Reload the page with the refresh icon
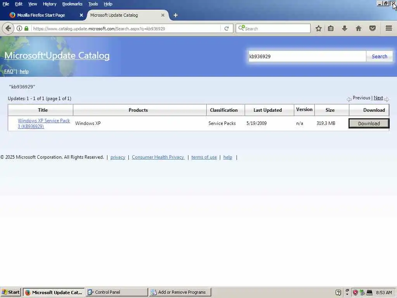The height and width of the screenshot is (298, 397). click(226, 28)
